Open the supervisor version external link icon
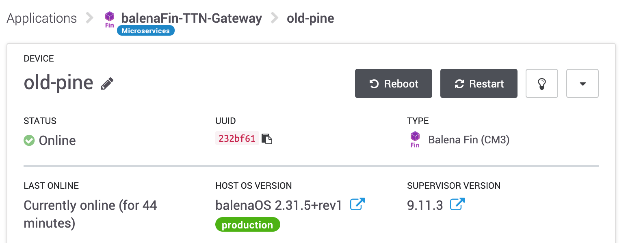The image size is (628, 243). tap(457, 204)
